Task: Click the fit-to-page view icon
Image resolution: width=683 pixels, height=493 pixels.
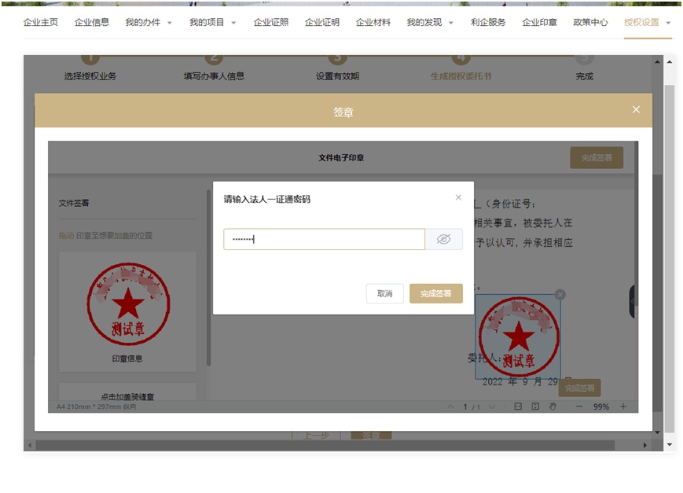Action: click(x=535, y=407)
